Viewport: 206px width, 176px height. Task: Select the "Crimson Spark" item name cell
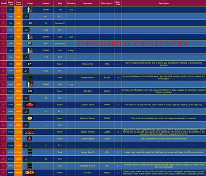tap(87, 139)
